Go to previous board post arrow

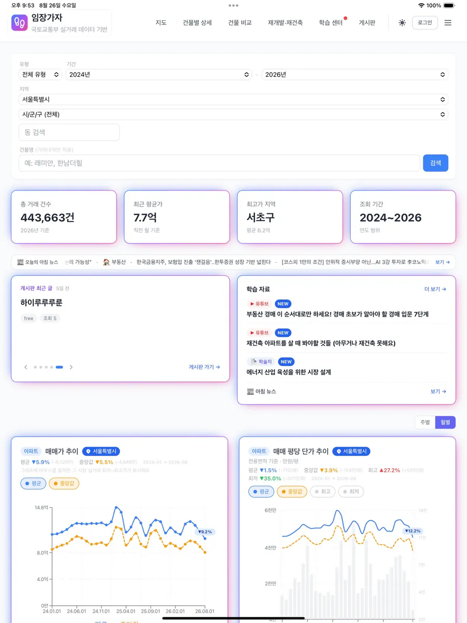[26, 367]
